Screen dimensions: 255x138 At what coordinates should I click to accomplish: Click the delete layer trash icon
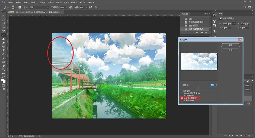click(249, 135)
